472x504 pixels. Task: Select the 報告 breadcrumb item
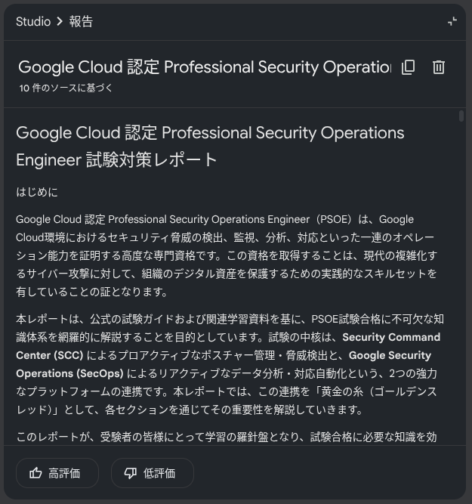(x=81, y=22)
